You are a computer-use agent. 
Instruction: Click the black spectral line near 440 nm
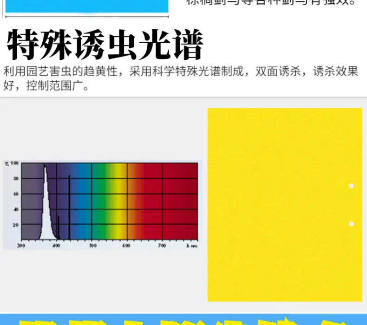pos(69,207)
